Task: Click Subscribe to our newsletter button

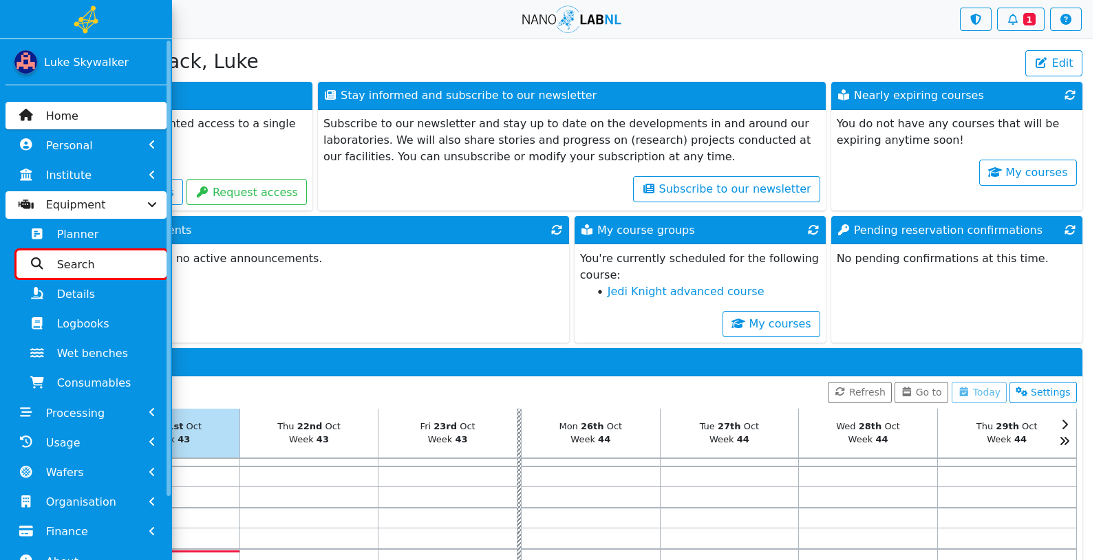Action: pyautogui.click(x=727, y=189)
